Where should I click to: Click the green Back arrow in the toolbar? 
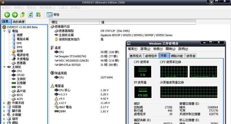7,15
